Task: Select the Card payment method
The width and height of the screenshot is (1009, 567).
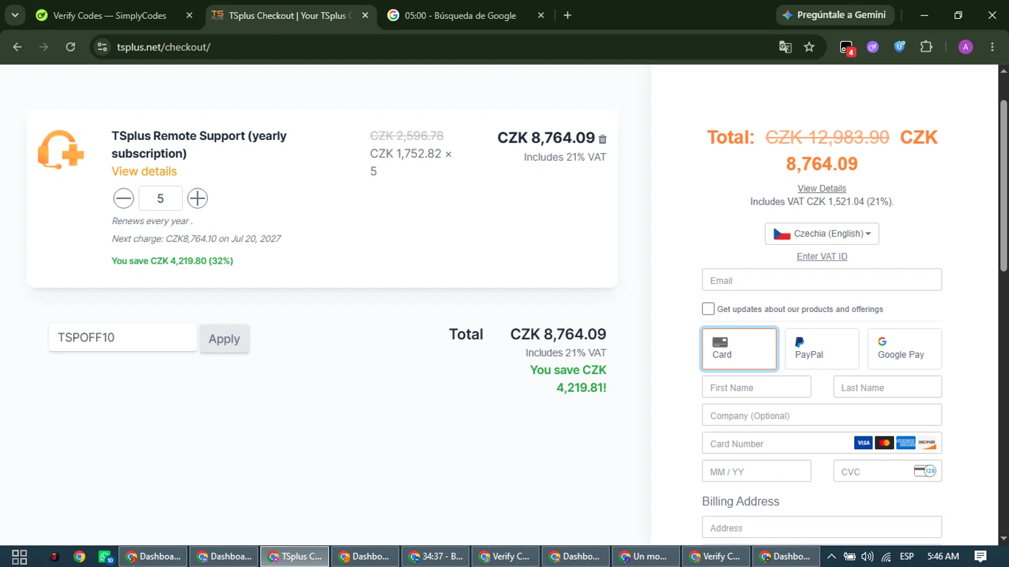Action: click(739, 348)
